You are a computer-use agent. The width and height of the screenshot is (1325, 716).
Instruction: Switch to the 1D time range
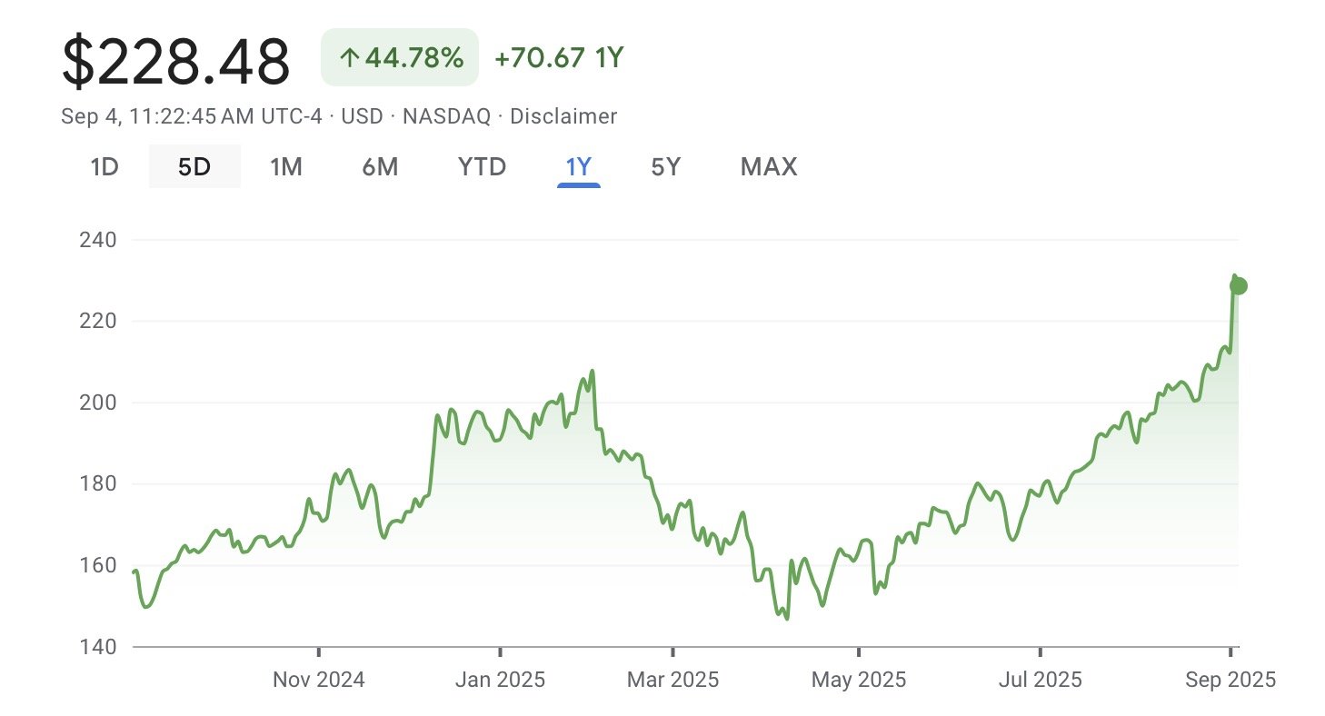pyautogui.click(x=105, y=167)
